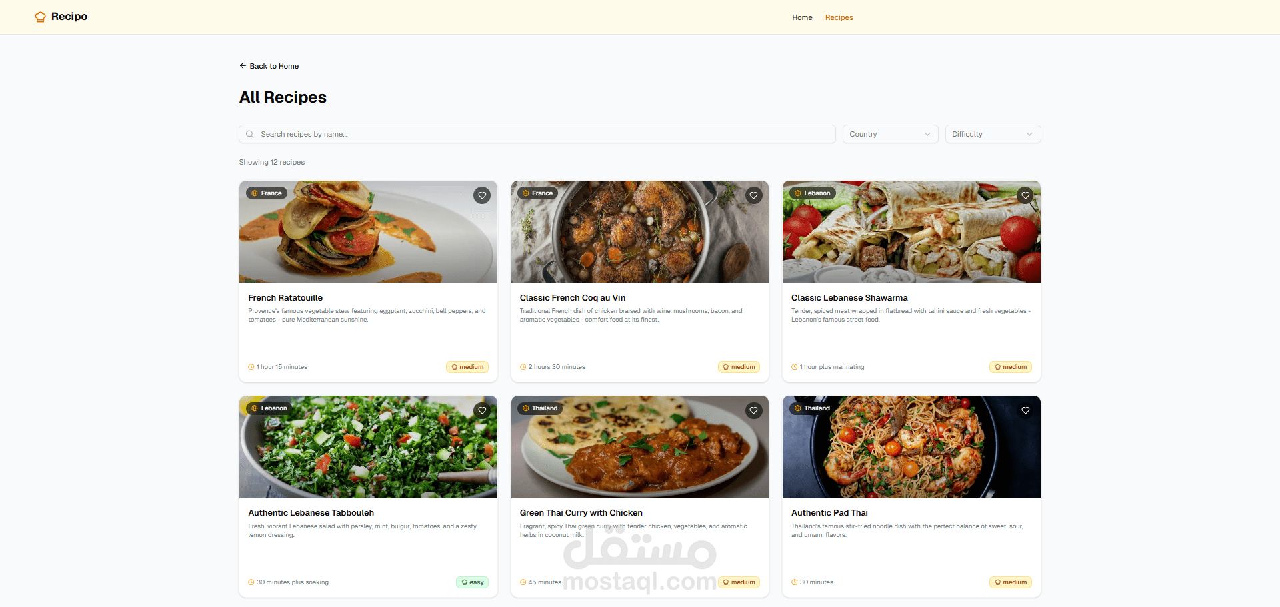Click the Recipo chef hat logo icon
Image resolution: width=1280 pixels, height=607 pixels.
pyautogui.click(x=40, y=17)
